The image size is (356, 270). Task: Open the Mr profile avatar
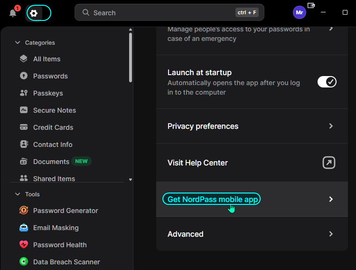point(299,12)
